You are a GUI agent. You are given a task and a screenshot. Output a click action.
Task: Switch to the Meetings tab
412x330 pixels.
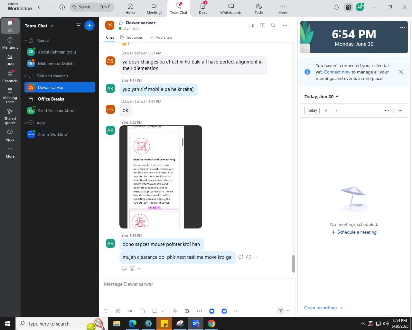coord(154,9)
